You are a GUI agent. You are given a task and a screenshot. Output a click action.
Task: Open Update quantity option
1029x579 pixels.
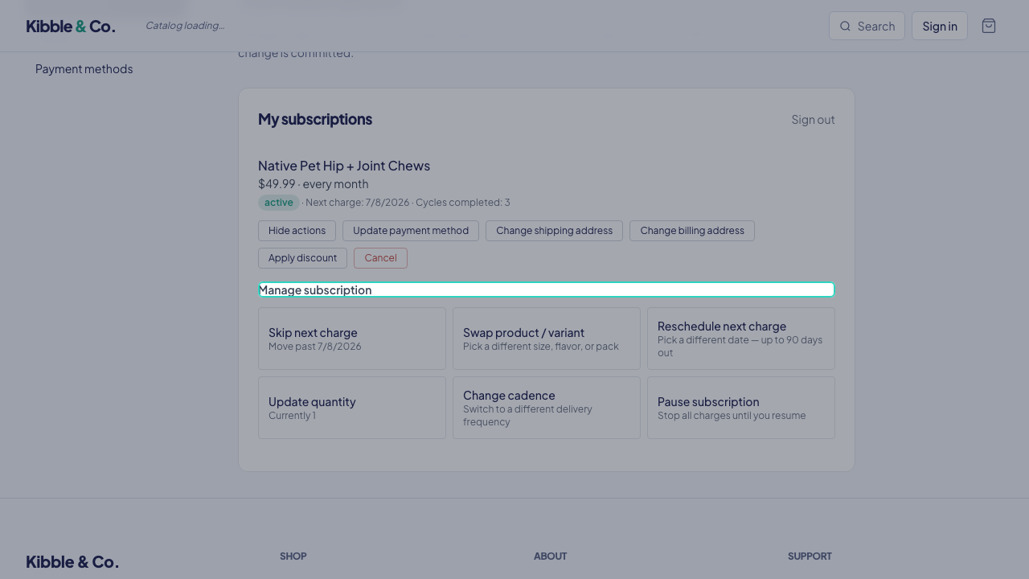pos(352,408)
